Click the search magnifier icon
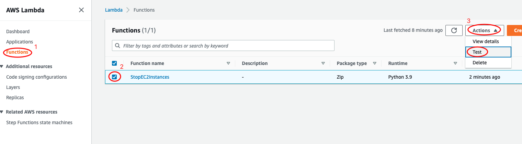The width and height of the screenshot is (522, 144). (118, 45)
